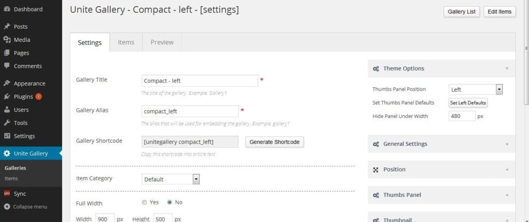
Task: Switch to the Items tab
Action: 126,42
